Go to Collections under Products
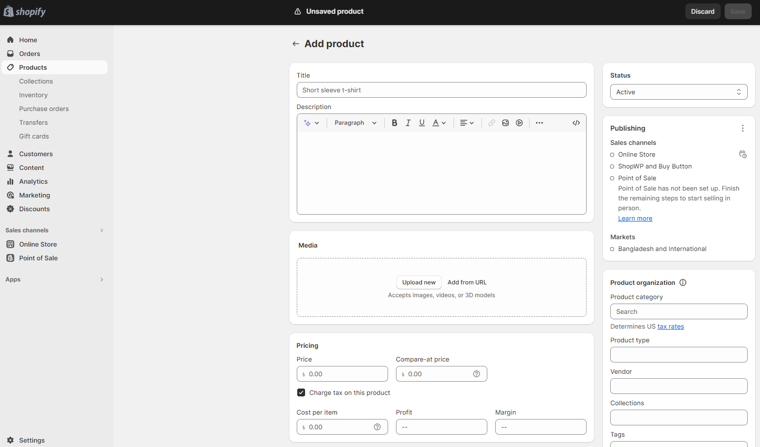Image resolution: width=760 pixels, height=447 pixels. (x=36, y=81)
